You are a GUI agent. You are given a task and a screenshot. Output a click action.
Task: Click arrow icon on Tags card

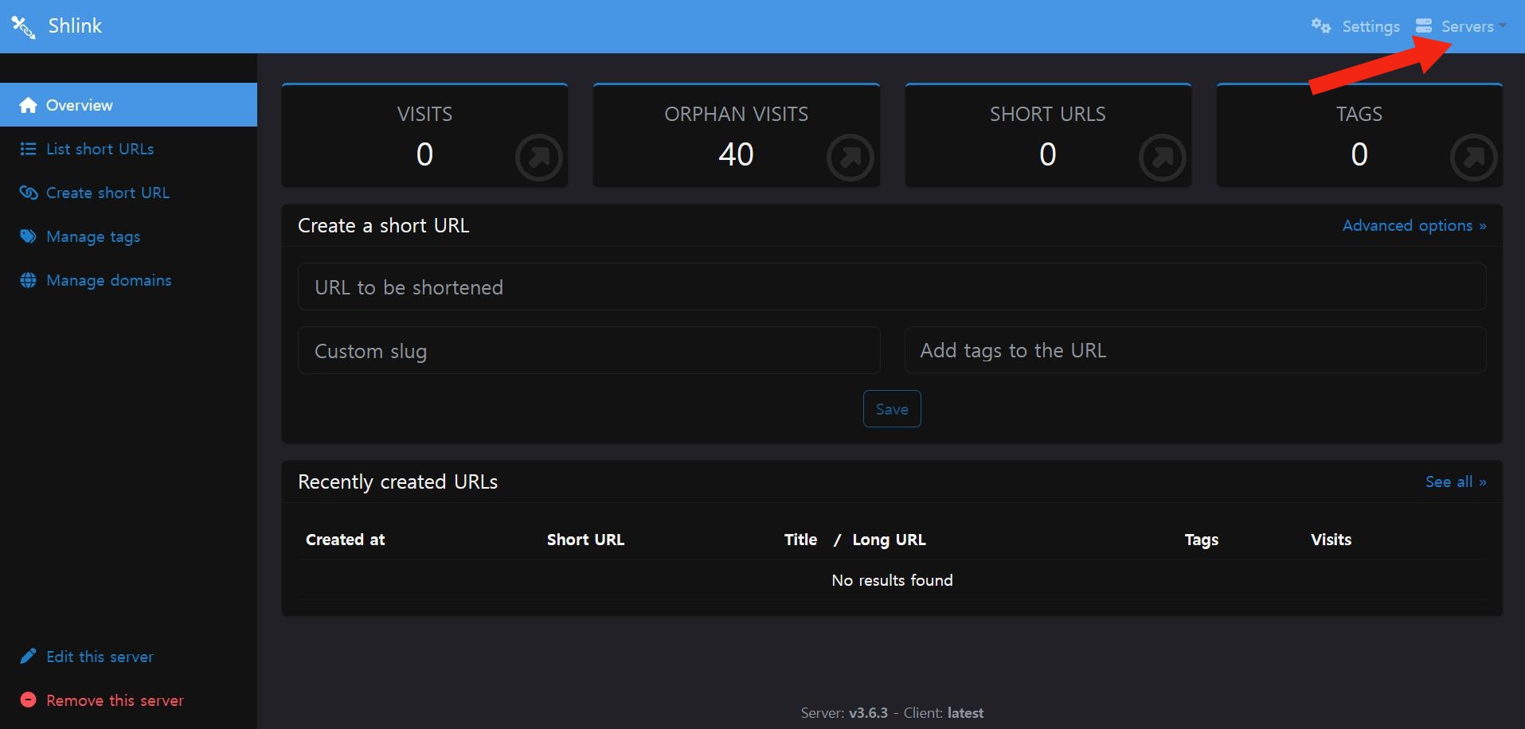point(1473,158)
